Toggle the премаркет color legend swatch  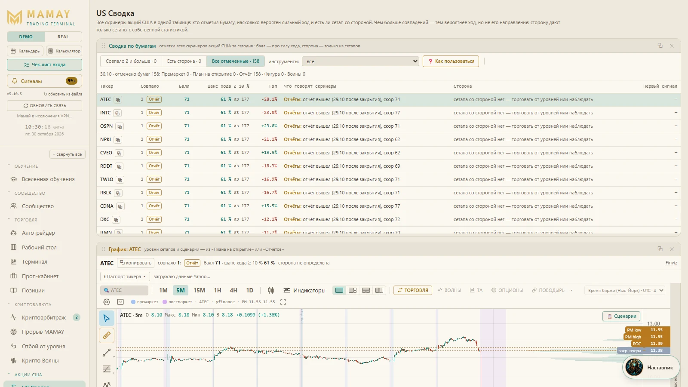click(133, 302)
